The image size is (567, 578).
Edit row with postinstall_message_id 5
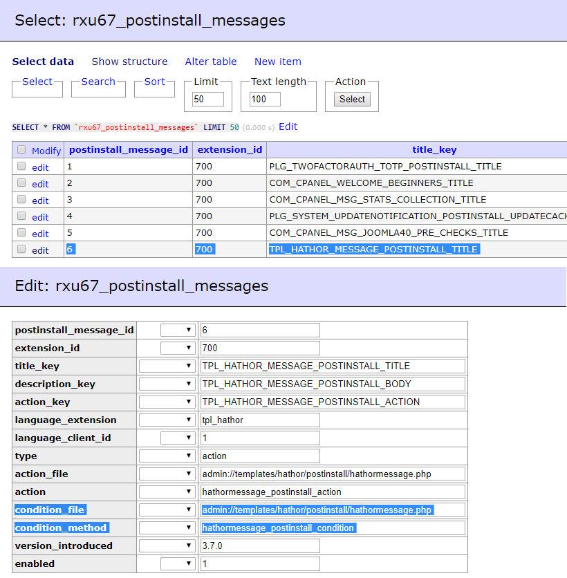coord(40,234)
